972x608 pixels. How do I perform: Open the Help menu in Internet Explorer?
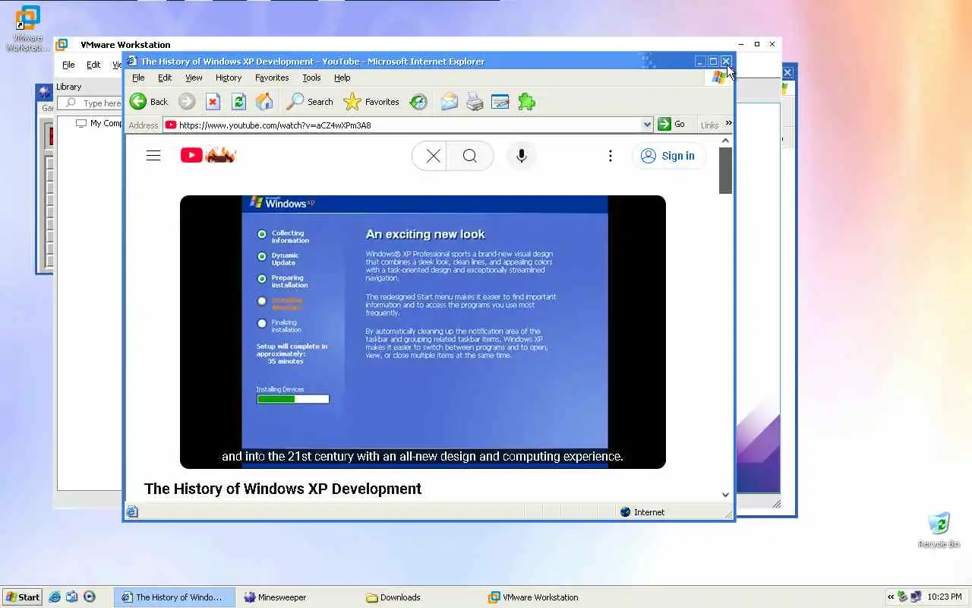click(342, 78)
